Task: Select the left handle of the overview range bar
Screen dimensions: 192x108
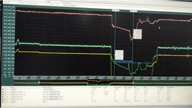Action: coord(39,82)
